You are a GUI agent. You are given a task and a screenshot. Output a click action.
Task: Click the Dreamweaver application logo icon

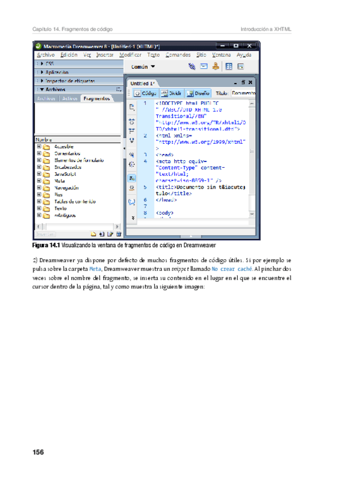pos(39,47)
